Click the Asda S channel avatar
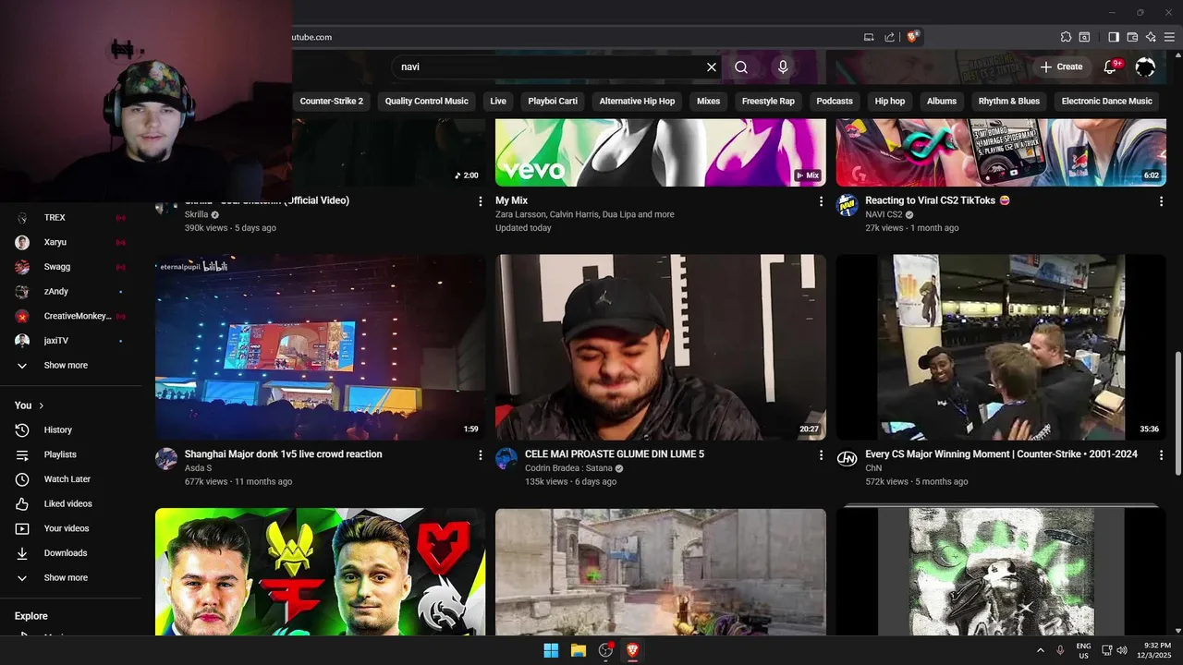The width and height of the screenshot is (1183, 665). [x=166, y=459]
